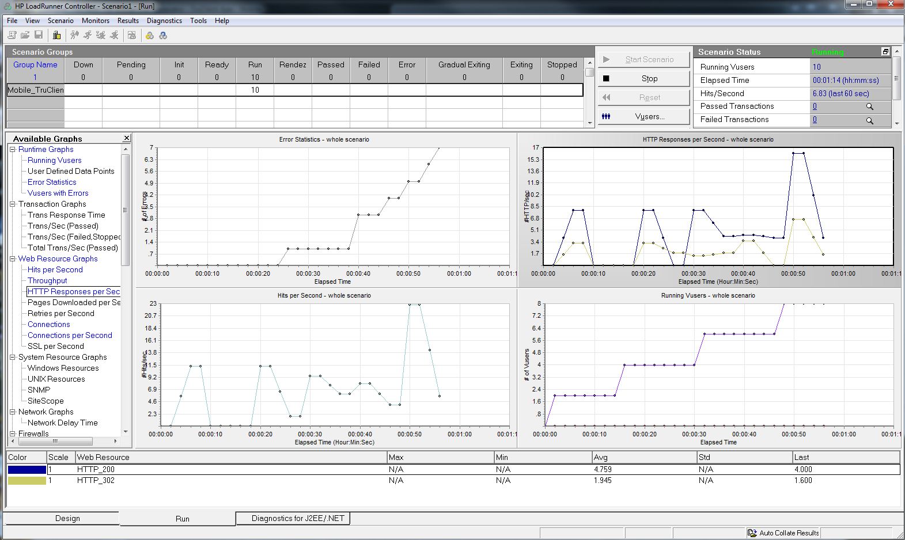This screenshot has width=905, height=540.
Task: Collapse the Firewalls tree node
Action: click(x=13, y=434)
